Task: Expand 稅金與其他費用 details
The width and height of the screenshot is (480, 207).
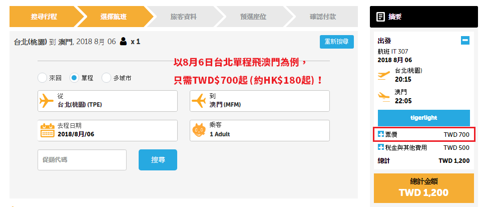Action: (x=381, y=147)
